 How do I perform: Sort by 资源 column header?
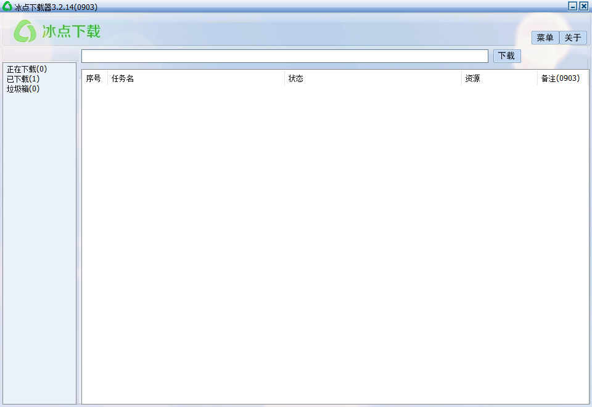pos(499,78)
